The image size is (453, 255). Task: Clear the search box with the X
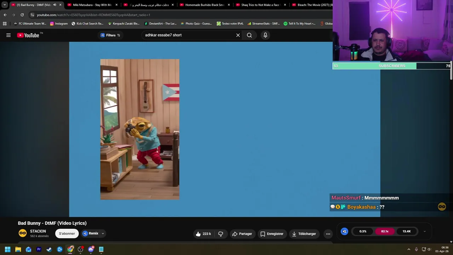click(x=238, y=35)
